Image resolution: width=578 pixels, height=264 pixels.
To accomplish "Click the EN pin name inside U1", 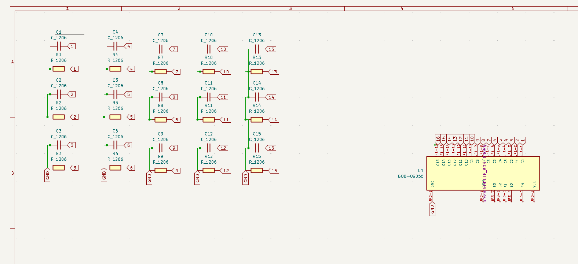I will pyautogui.click(x=523, y=185).
